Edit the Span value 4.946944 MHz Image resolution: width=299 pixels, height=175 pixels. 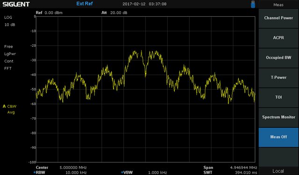tap(243, 168)
